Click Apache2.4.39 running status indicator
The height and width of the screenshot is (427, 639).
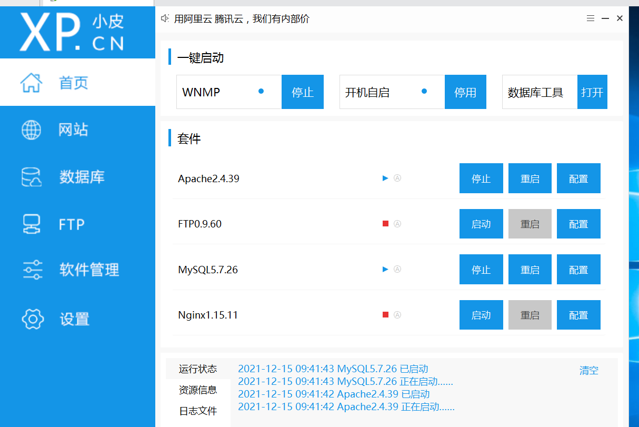click(x=385, y=178)
